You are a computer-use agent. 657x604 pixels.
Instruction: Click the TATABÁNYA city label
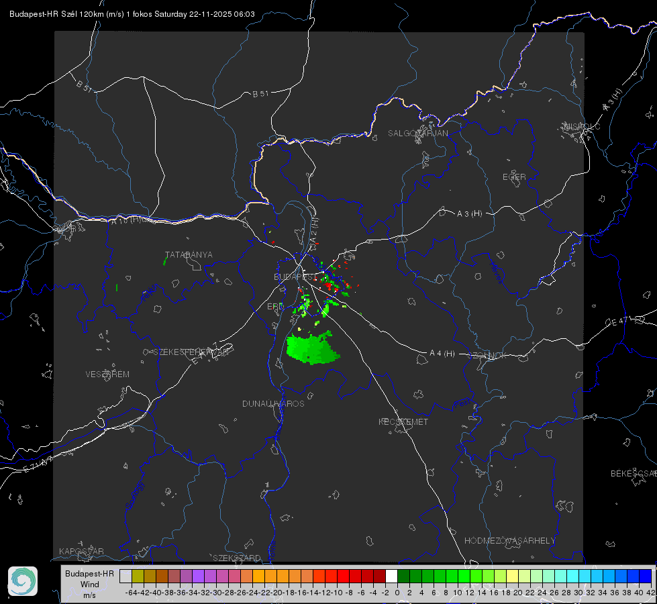click(189, 255)
